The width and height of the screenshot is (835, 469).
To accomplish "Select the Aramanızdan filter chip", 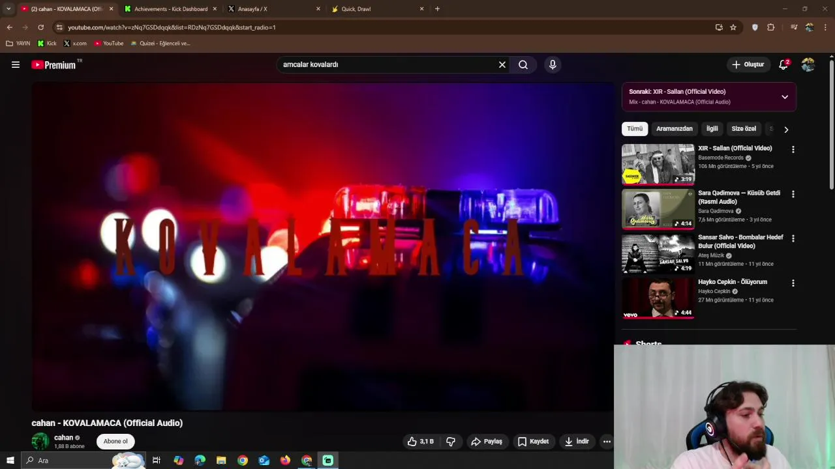I will [674, 129].
